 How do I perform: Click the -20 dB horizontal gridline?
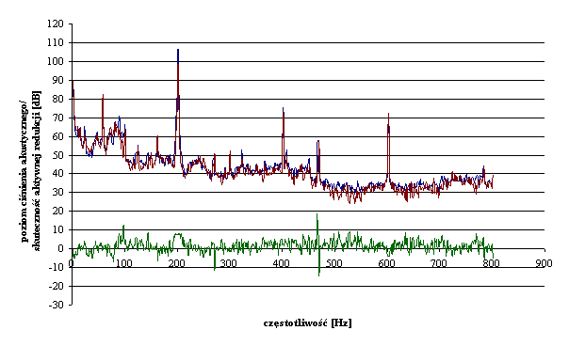pos(308,286)
